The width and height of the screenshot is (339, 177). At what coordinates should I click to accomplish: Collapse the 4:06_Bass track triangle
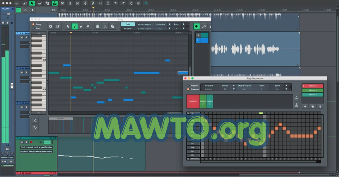(17, 103)
